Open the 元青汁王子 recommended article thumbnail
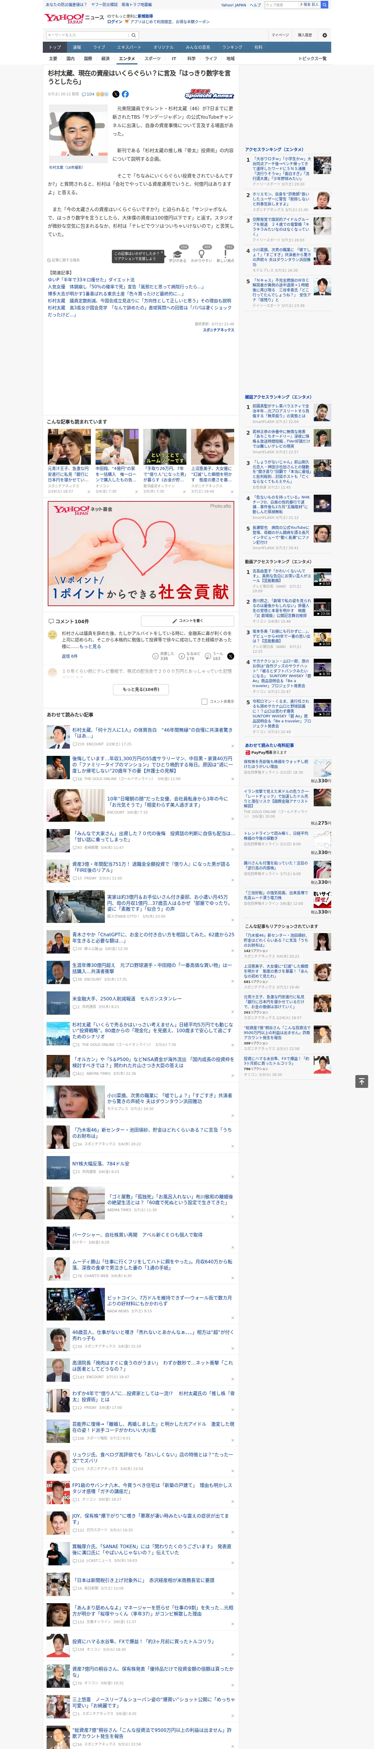Image resolution: width=374 pixels, height=1749 pixels. click(69, 447)
